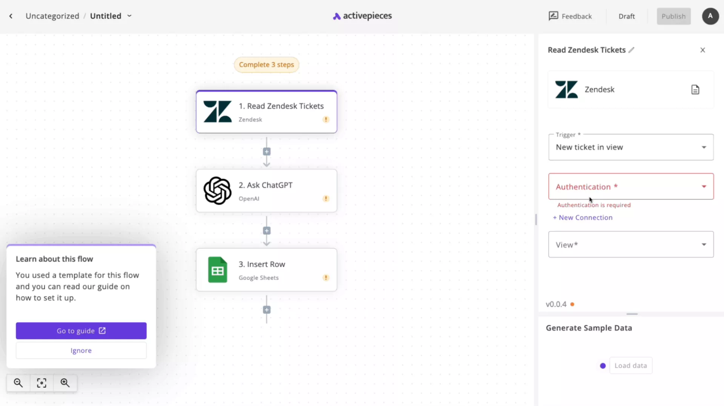Click the pencil icon to rename step
Image resolution: width=724 pixels, height=406 pixels.
point(632,50)
